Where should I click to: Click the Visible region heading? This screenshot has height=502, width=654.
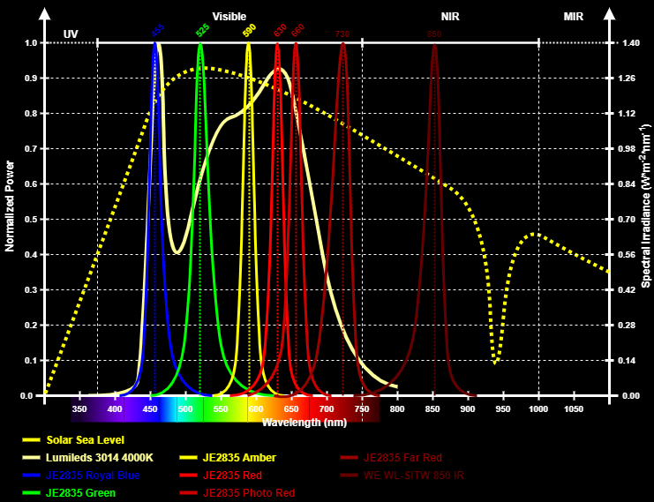[229, 17]
